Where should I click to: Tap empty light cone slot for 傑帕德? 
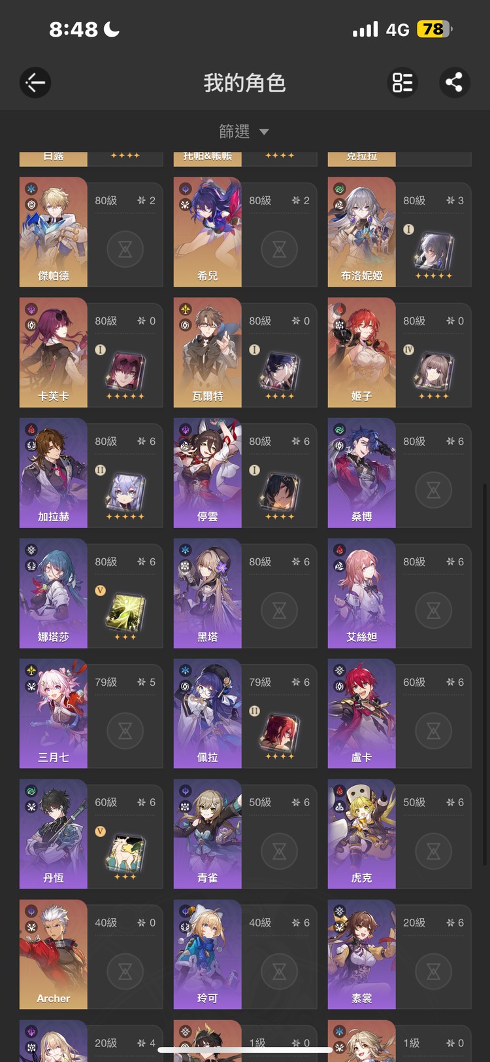[x=125, y=249]
